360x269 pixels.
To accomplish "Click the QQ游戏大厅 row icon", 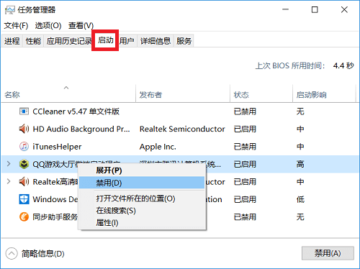I will point(24,164).
